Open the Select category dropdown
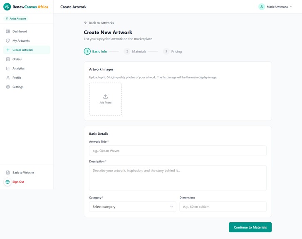This screenshot has width=302, height=239. 133,206
